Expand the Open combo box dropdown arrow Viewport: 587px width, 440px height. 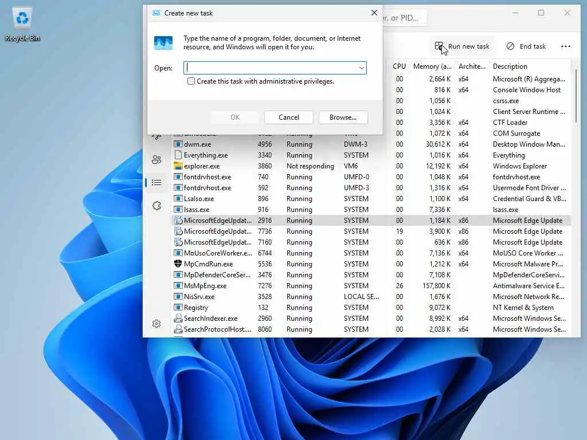pos(361,68)
